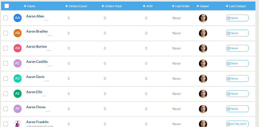Viewport: 259px width, 127px height.
Task: Sort by Last Order column
Action: coord(181,6)
